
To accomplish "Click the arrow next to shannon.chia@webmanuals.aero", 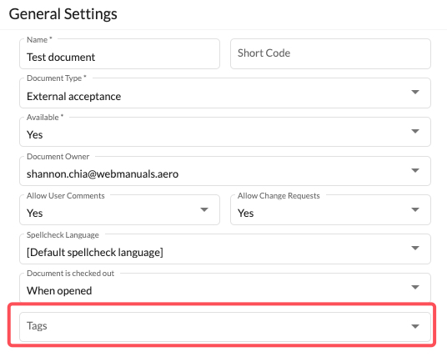I will point(415,170).
